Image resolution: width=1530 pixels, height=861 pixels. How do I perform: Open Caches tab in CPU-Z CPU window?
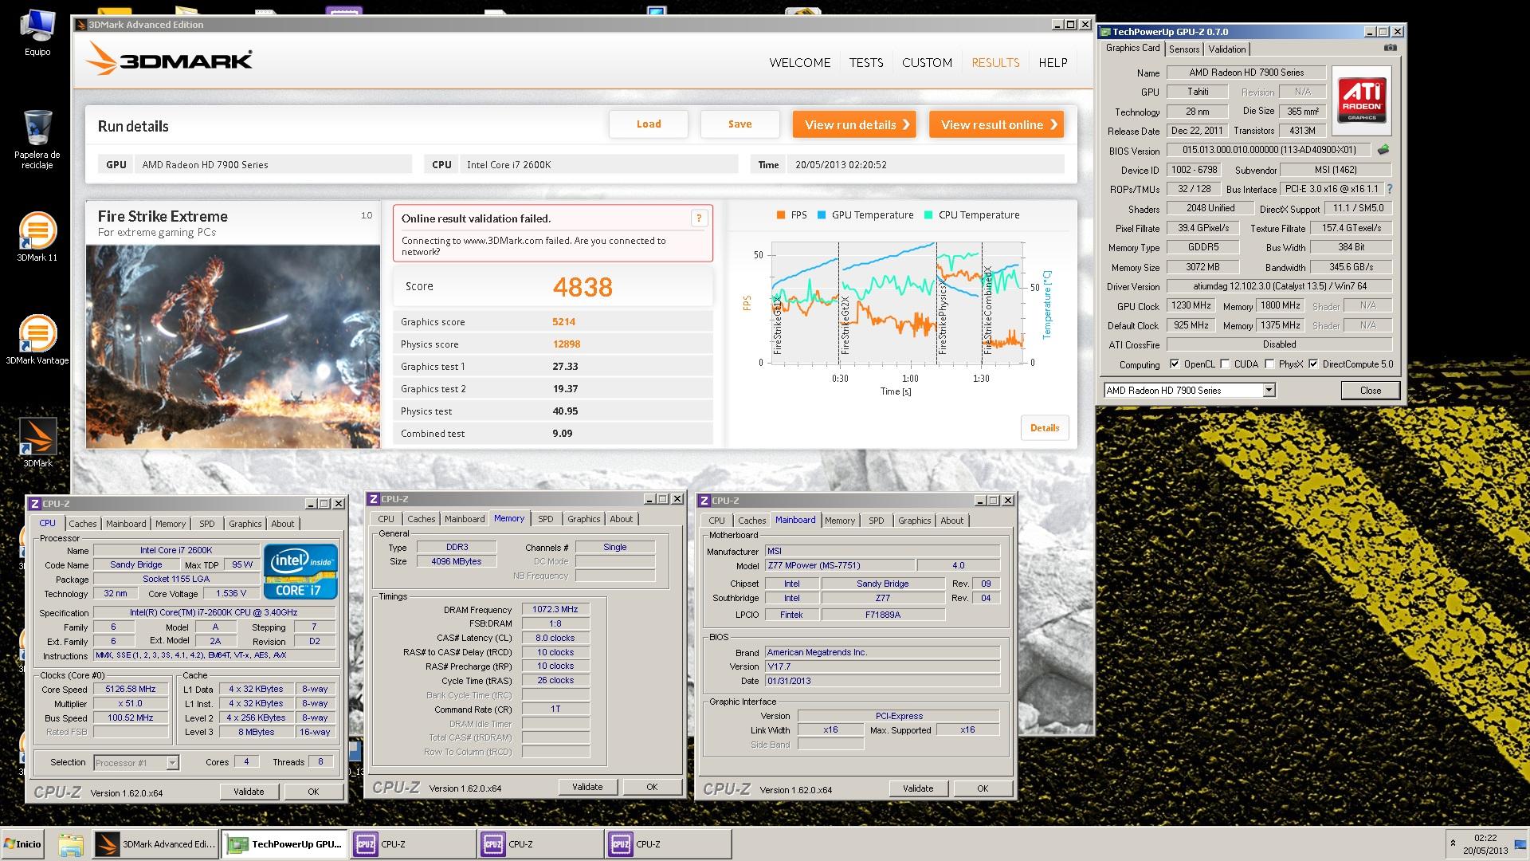click(82, 524)
